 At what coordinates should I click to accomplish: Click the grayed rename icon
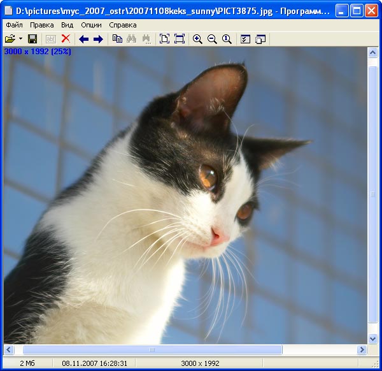[x=51, y=39]
